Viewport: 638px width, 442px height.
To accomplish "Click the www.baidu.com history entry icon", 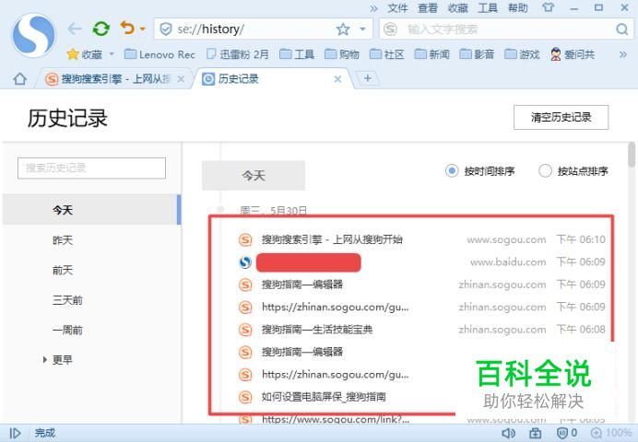I will pos(245,262).
